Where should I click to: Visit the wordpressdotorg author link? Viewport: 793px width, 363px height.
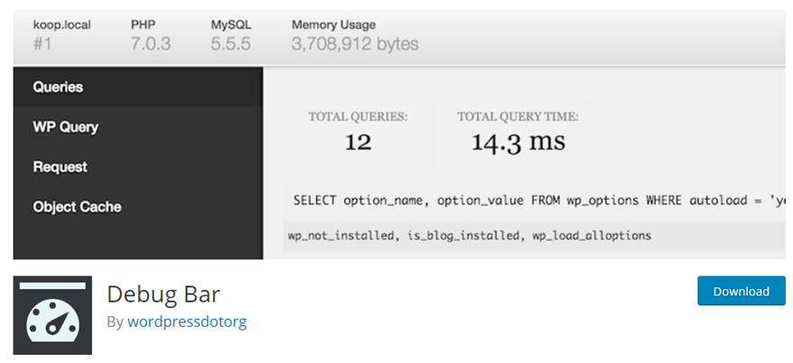(x=187, y=322)
